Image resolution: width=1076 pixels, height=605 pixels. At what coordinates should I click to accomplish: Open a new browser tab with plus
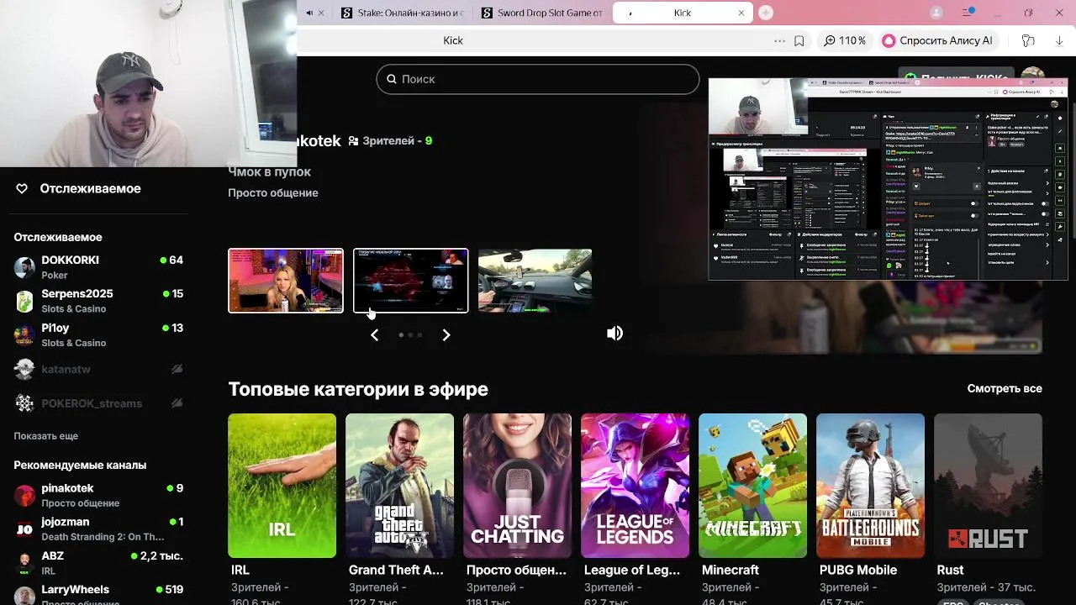(766, 13)
